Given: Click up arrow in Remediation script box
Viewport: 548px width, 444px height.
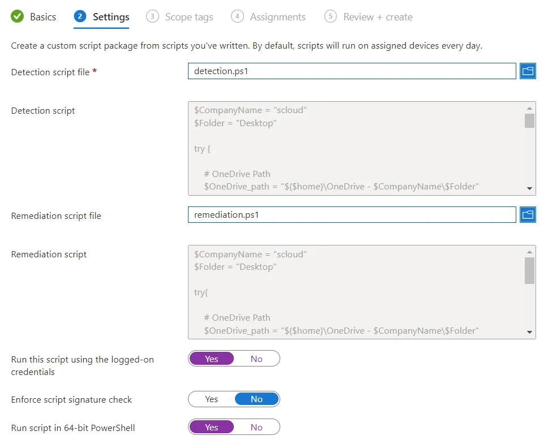Looking at the screenshot, I should [529, 252].
